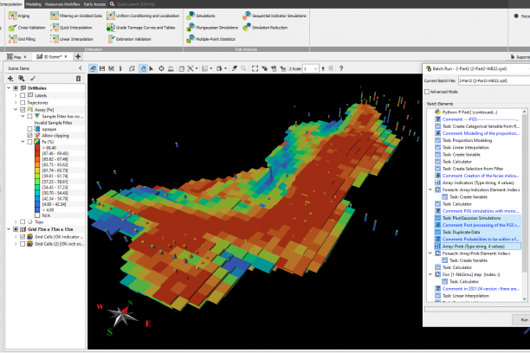Screen dimensions: 530x353
Task: Check the Grid Cells (2) checkbox
Action: pyautogui.click(x=23, y=244)
